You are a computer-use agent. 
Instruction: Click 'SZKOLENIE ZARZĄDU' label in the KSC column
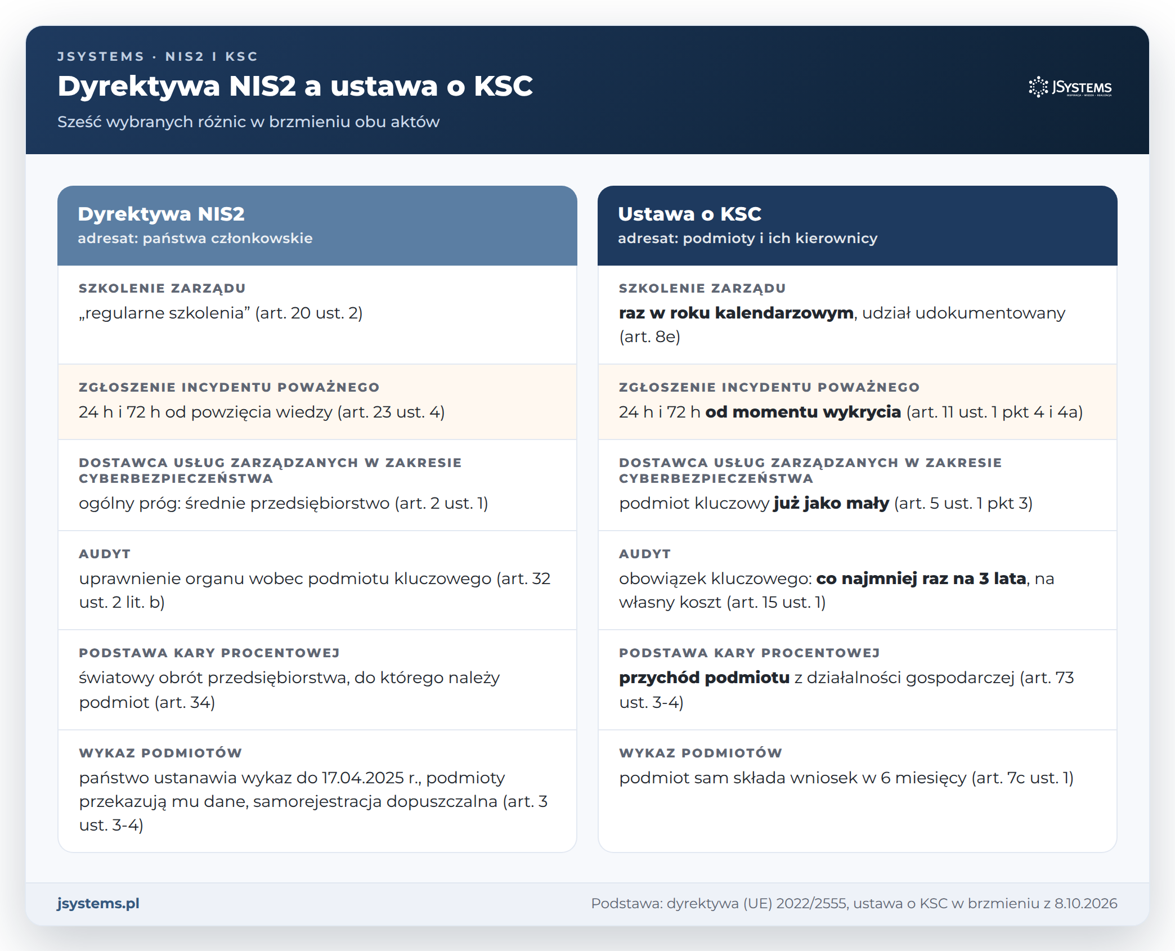702,288
